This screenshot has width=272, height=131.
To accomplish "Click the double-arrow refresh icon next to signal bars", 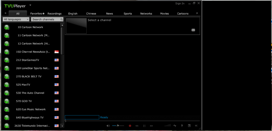I will (x=175, y=126).
